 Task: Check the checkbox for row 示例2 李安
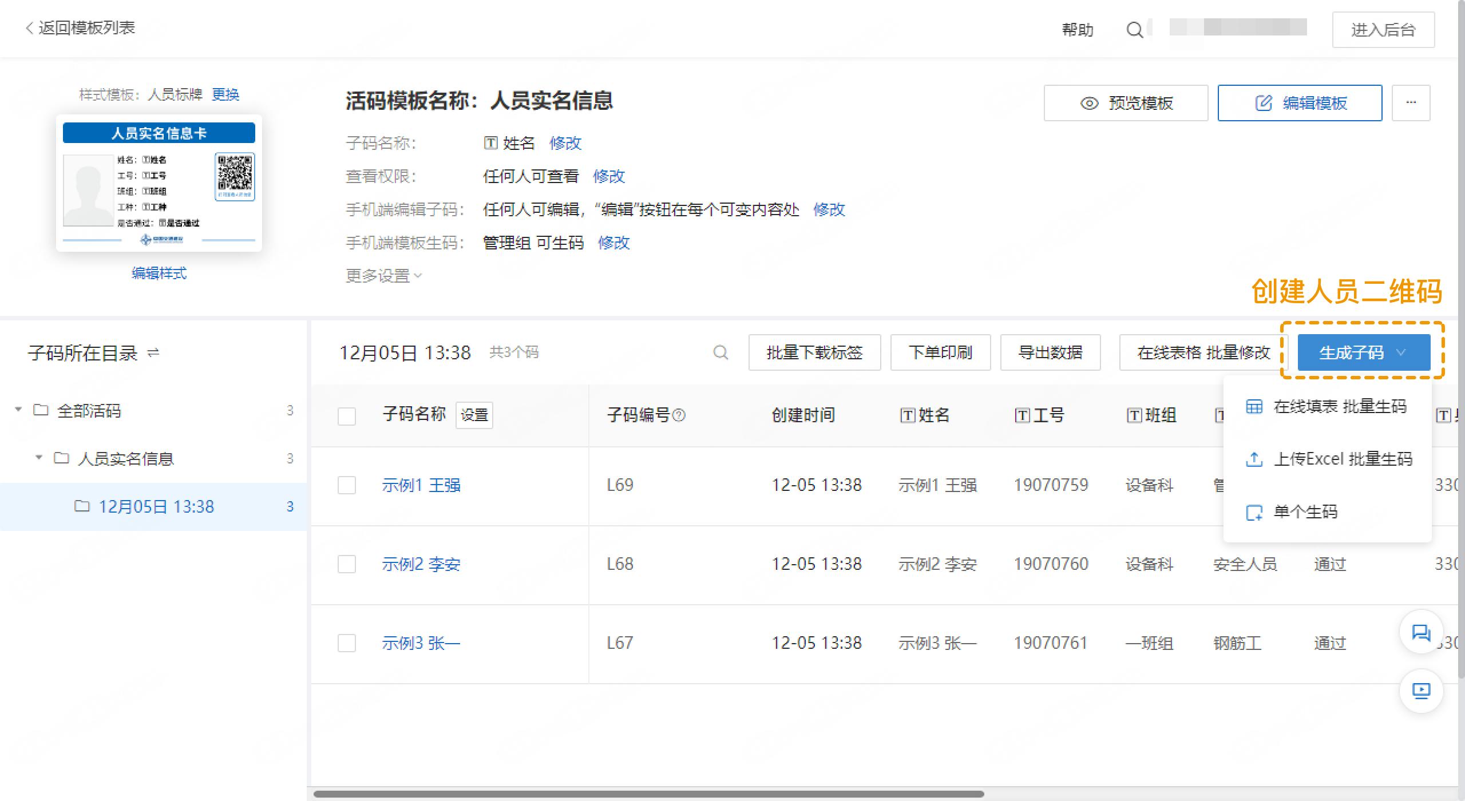(347, 564)
